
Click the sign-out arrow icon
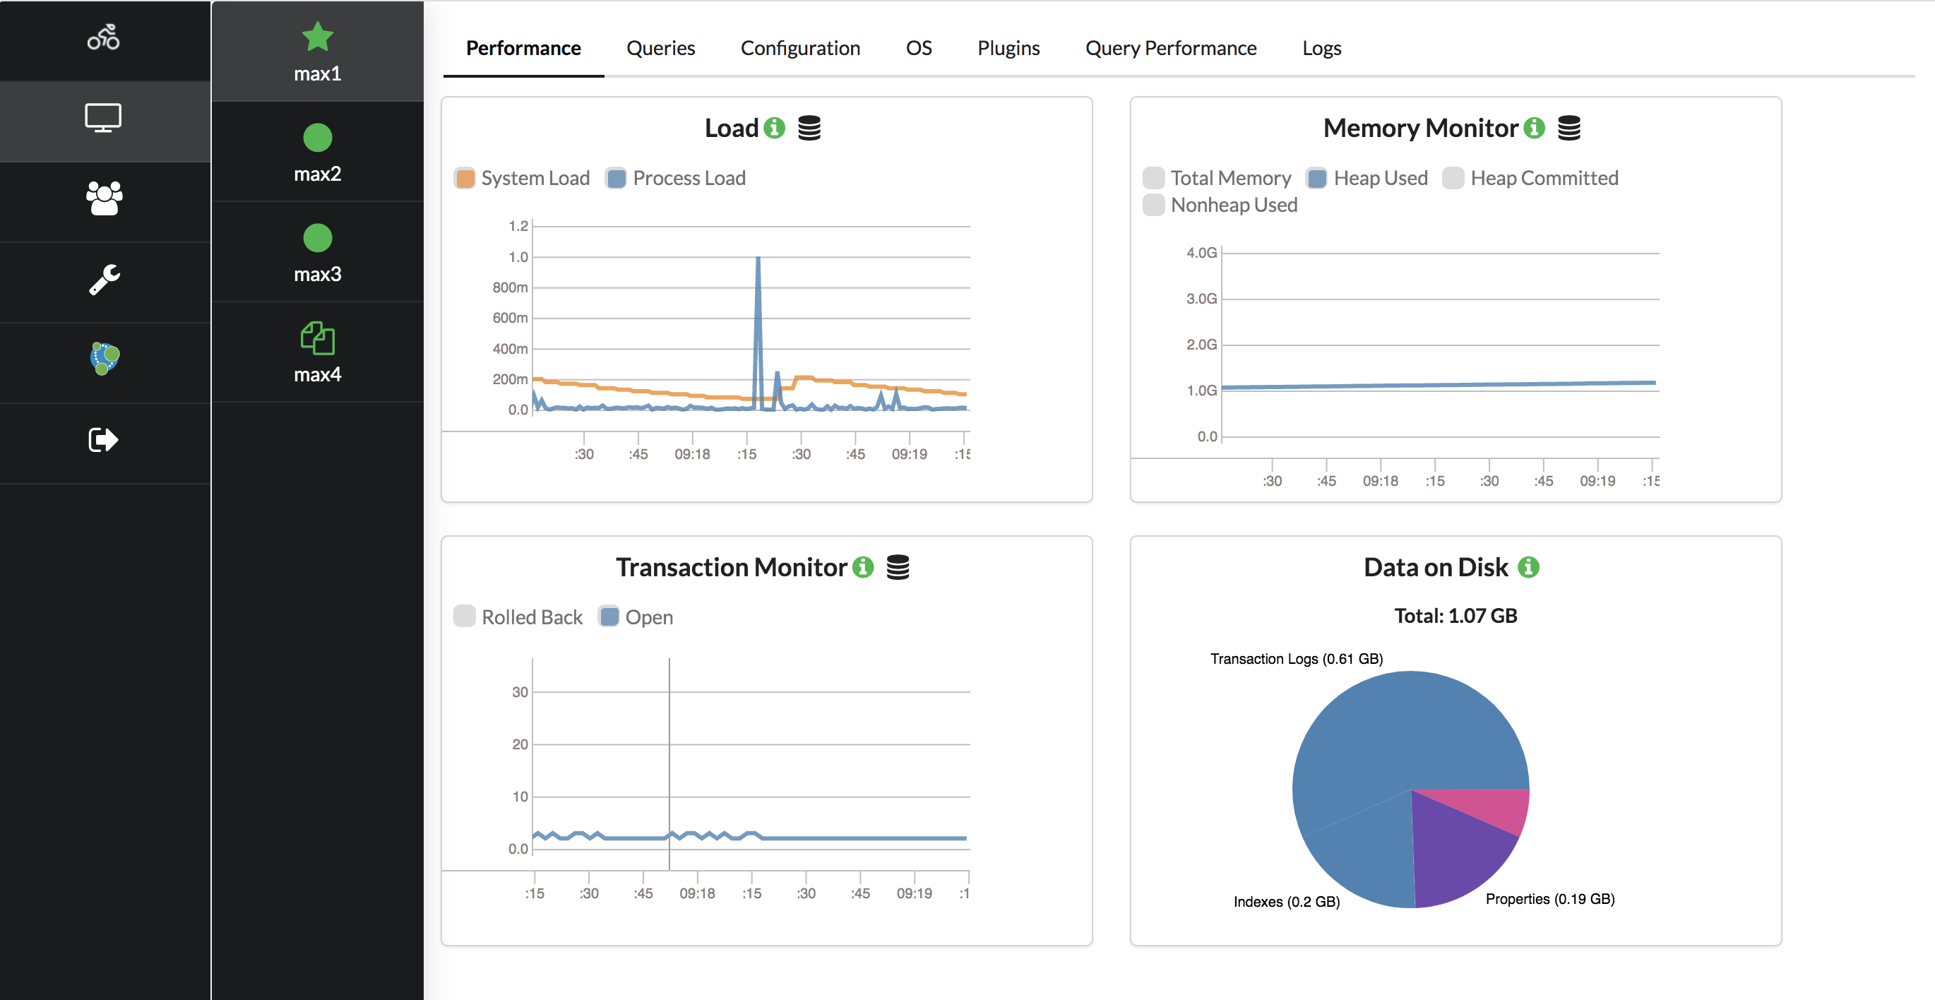tap(104, 439)
